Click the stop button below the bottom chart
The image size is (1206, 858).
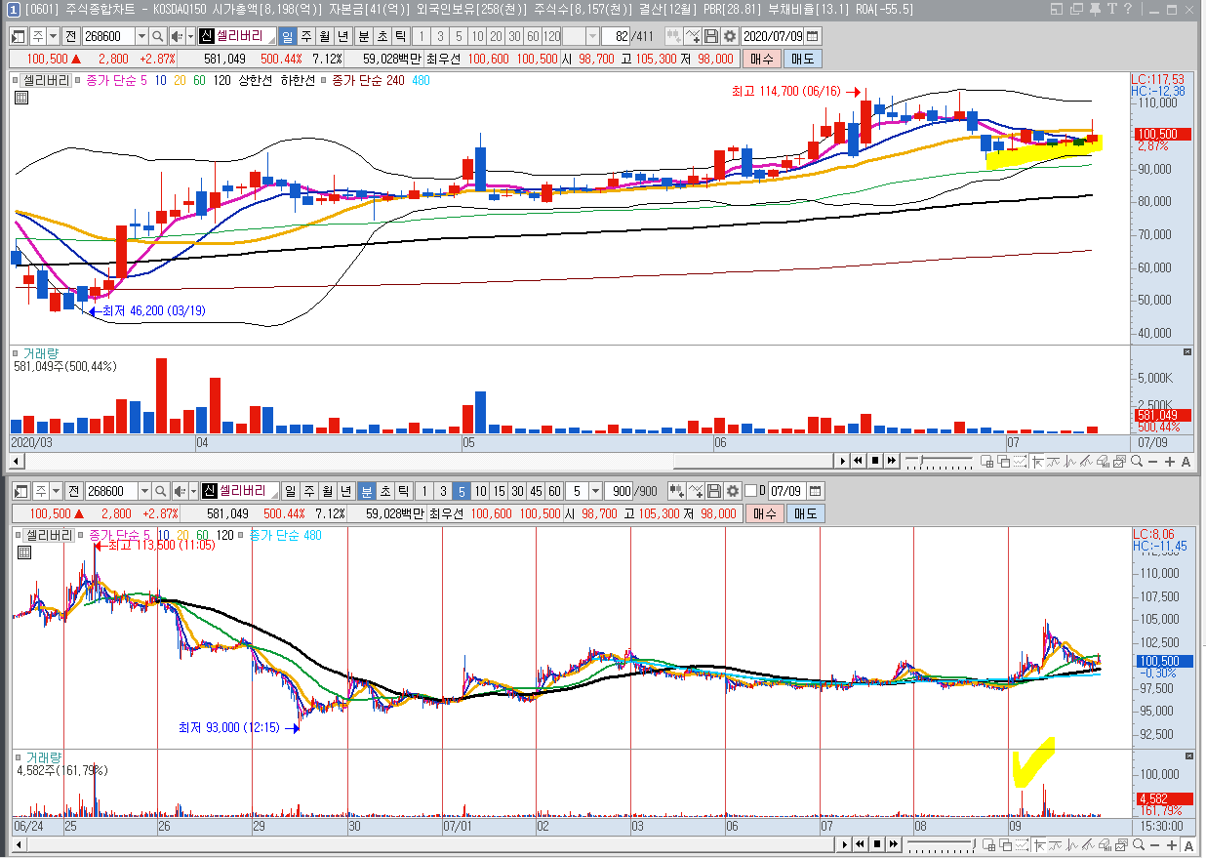[x=875, y=843]
